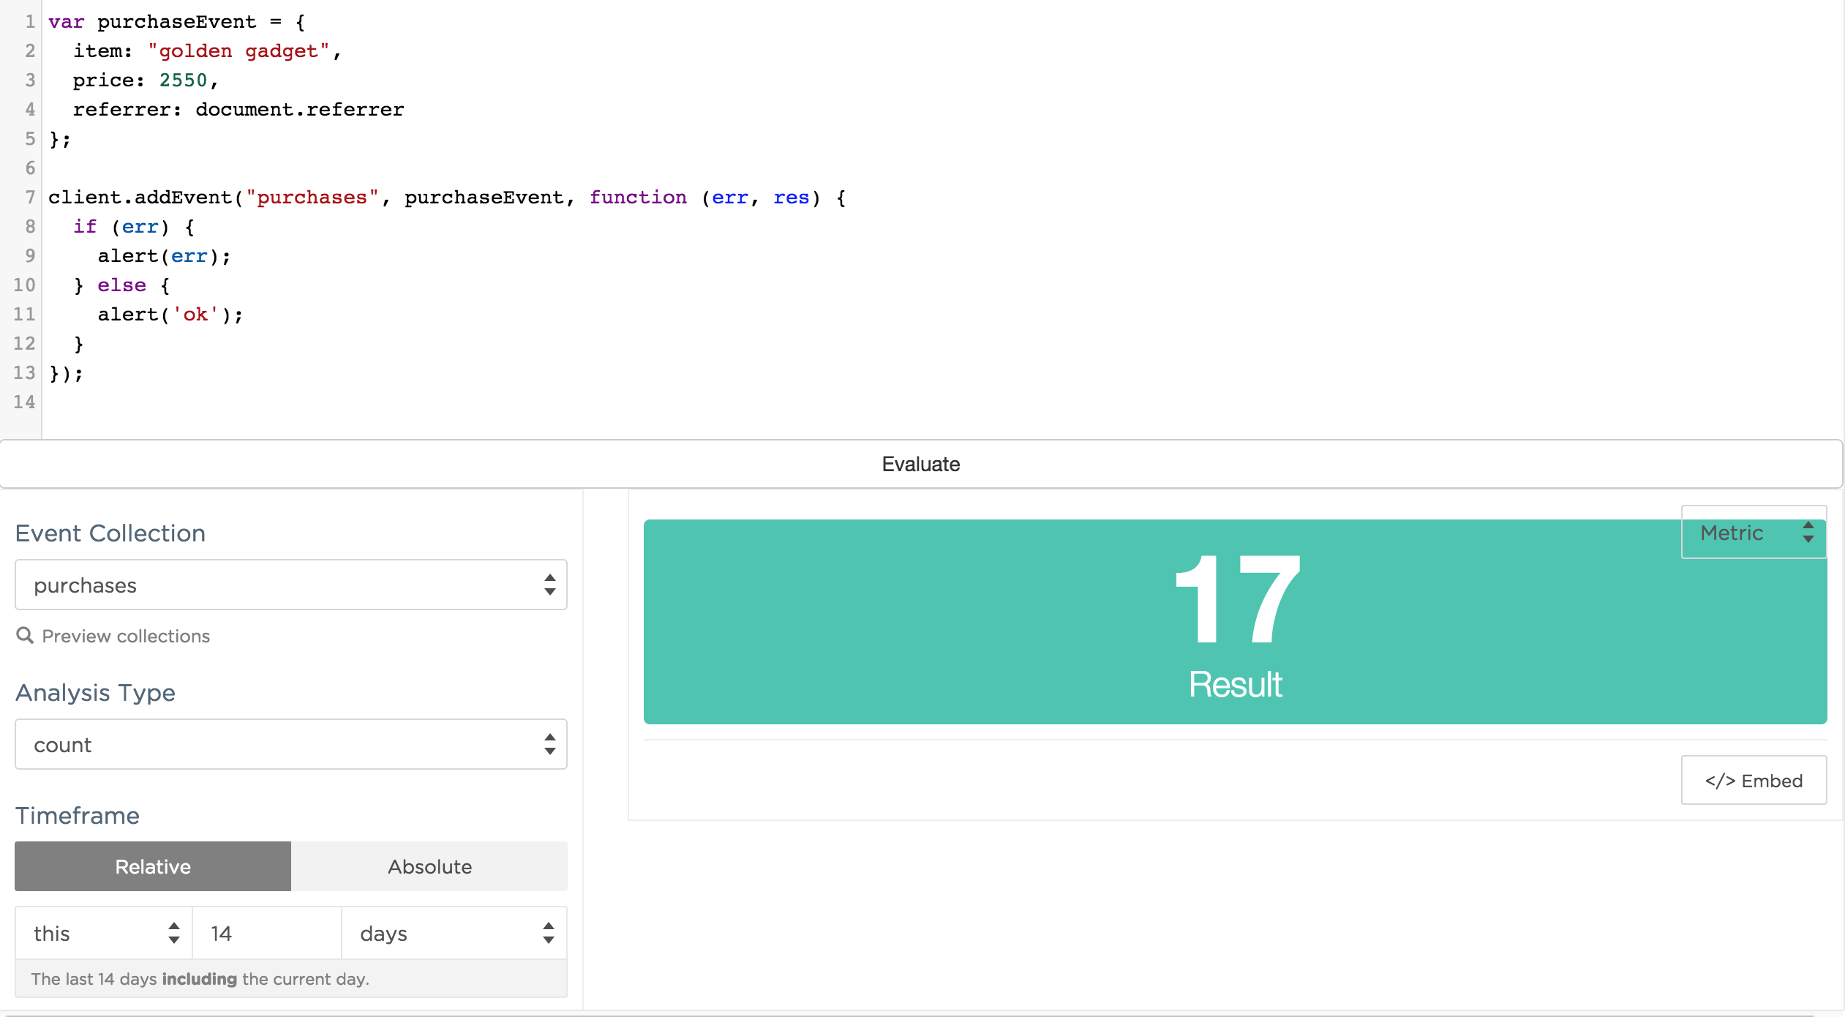1845x1017 pixels.
Task: Click the arrows icon on days selector
Action: tap(548, 933)
